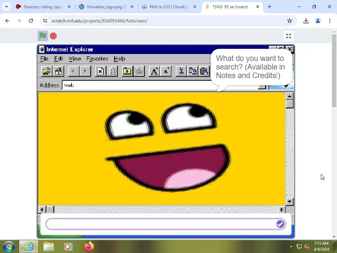This screenshot has height=253, width=337.
Task: Click the Chrome URL scratch.mit.edu address
Action: (x=99, y=21)
